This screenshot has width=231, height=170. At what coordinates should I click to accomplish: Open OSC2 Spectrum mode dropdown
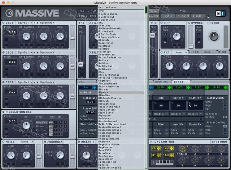[x=47, y=52]
